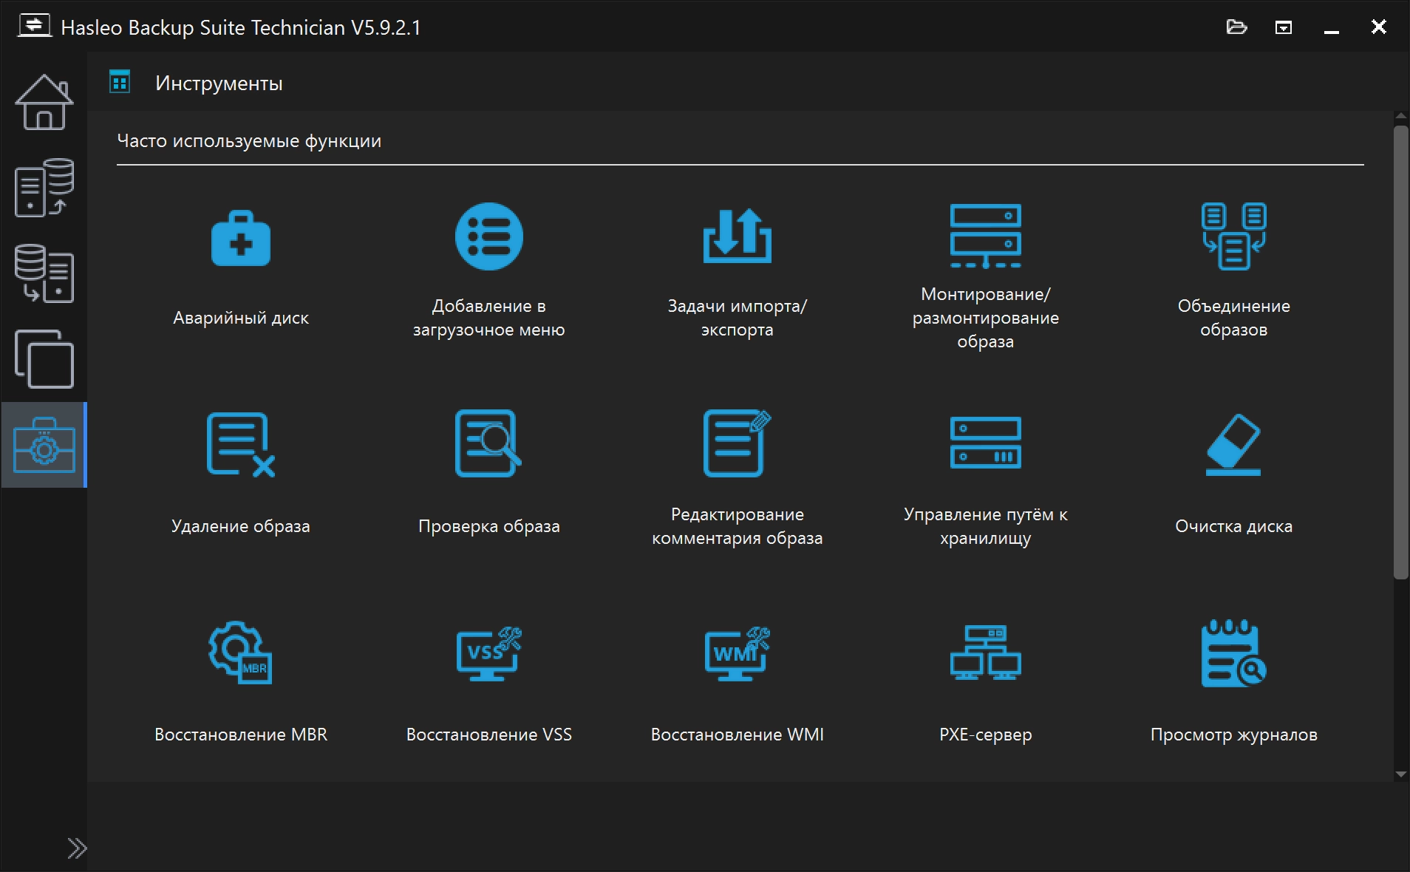The height and width of the screenshot is (872, 1410).
Task: Open the Удаление образа icon
Action: [241, 444]
